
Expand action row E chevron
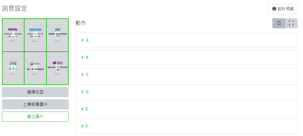click(x=83, y=109)
